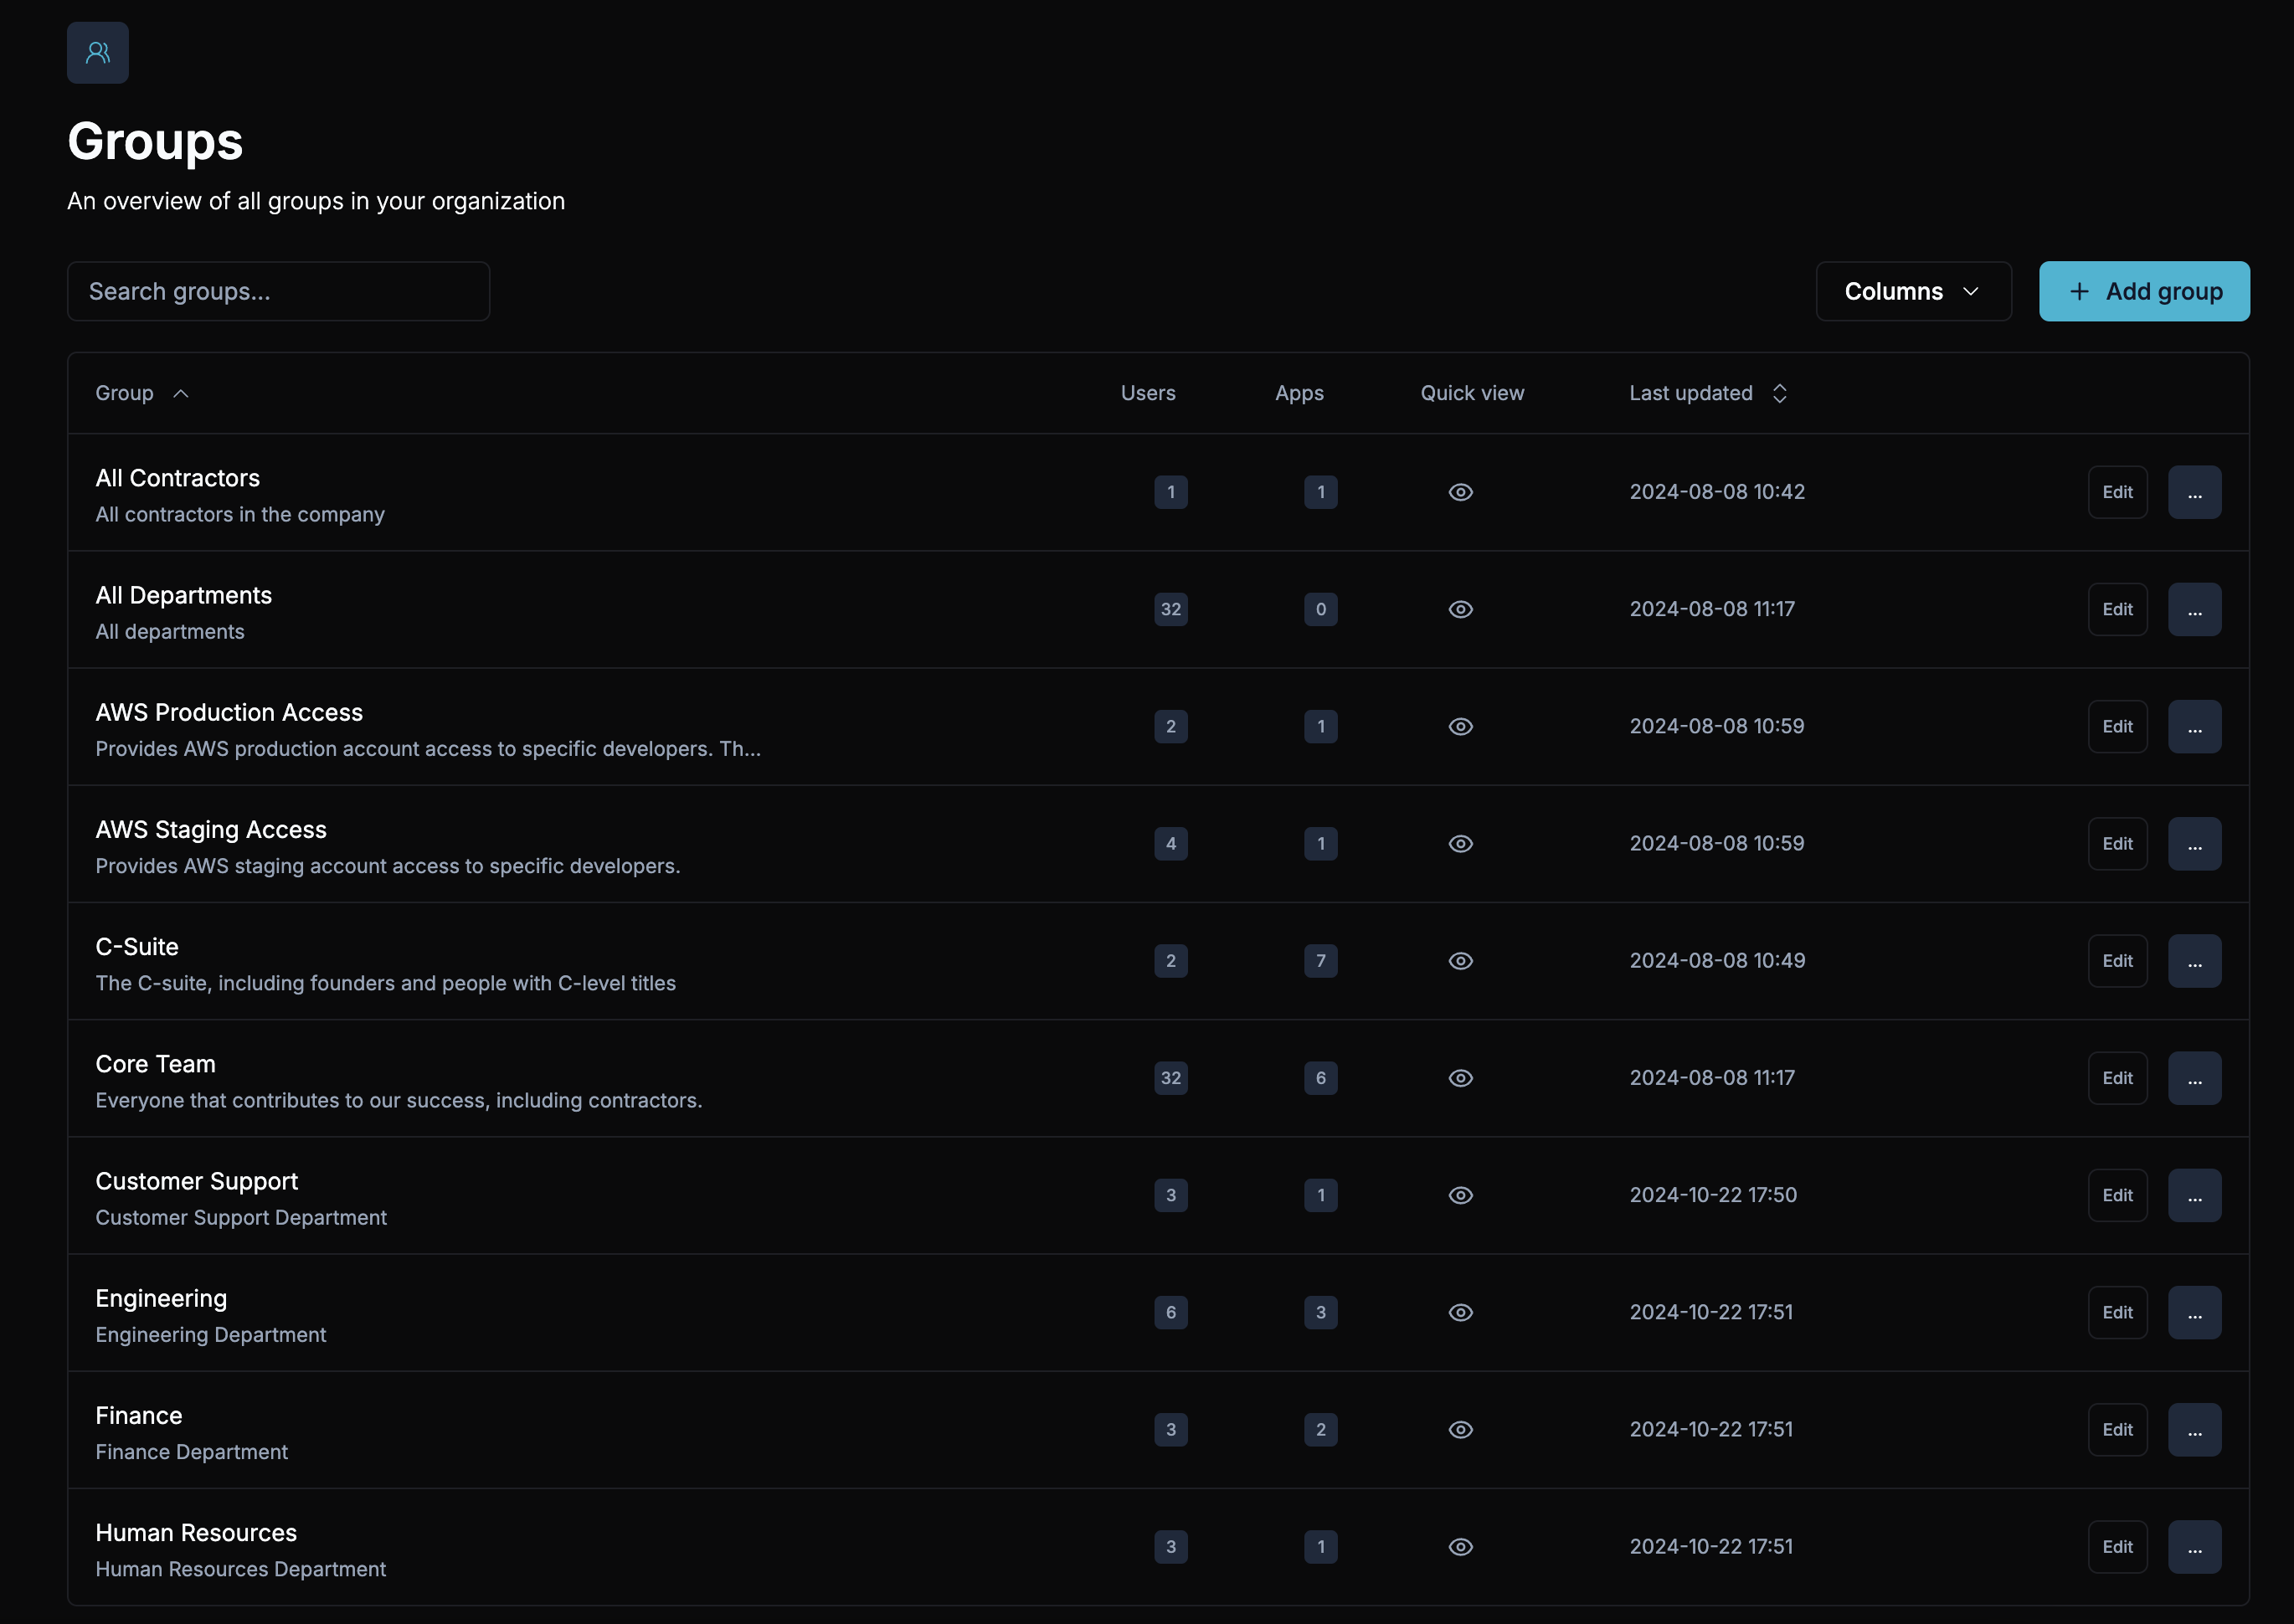Open quick view for All Contractors
2294x1624 pixels.
[x=1460, y=492]
